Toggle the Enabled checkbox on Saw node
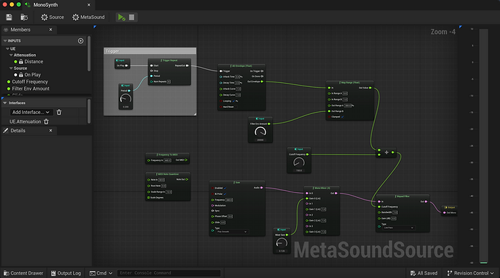Viewport: 500px width, 278px height. pos(225,188)
